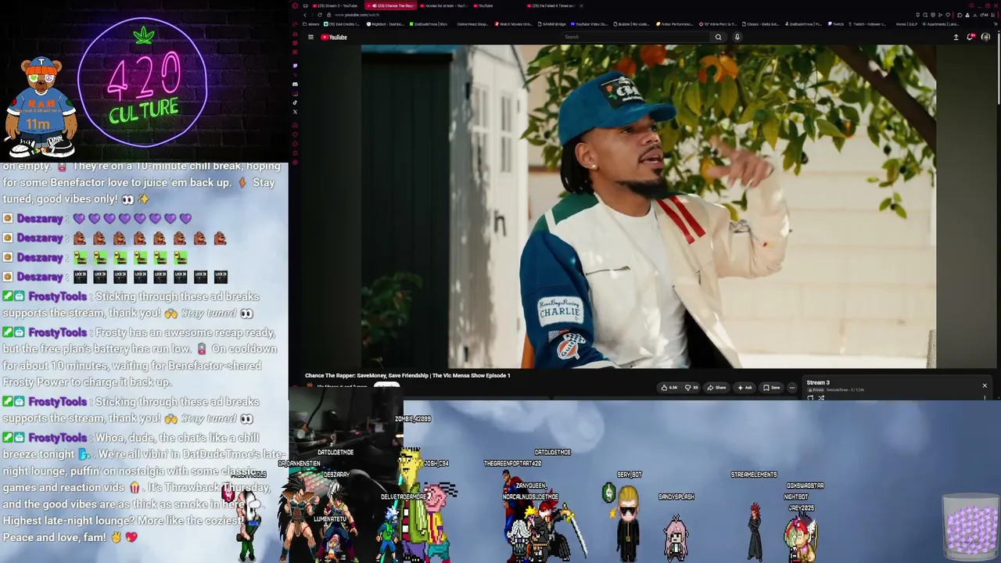The width and height of the screenshot is (1001, 563).
Task: Open Instagram in the browser sidebar
Action: click(x=295, y=93)
